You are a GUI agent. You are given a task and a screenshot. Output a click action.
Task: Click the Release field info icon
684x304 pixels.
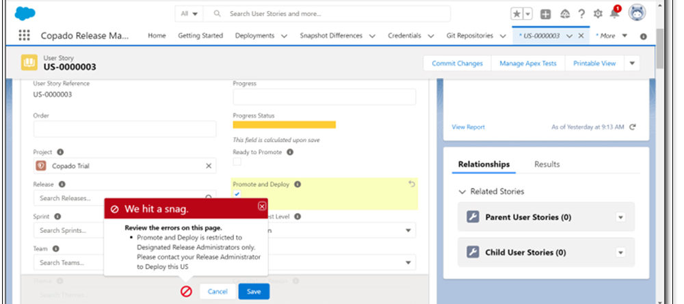(62, 184)
